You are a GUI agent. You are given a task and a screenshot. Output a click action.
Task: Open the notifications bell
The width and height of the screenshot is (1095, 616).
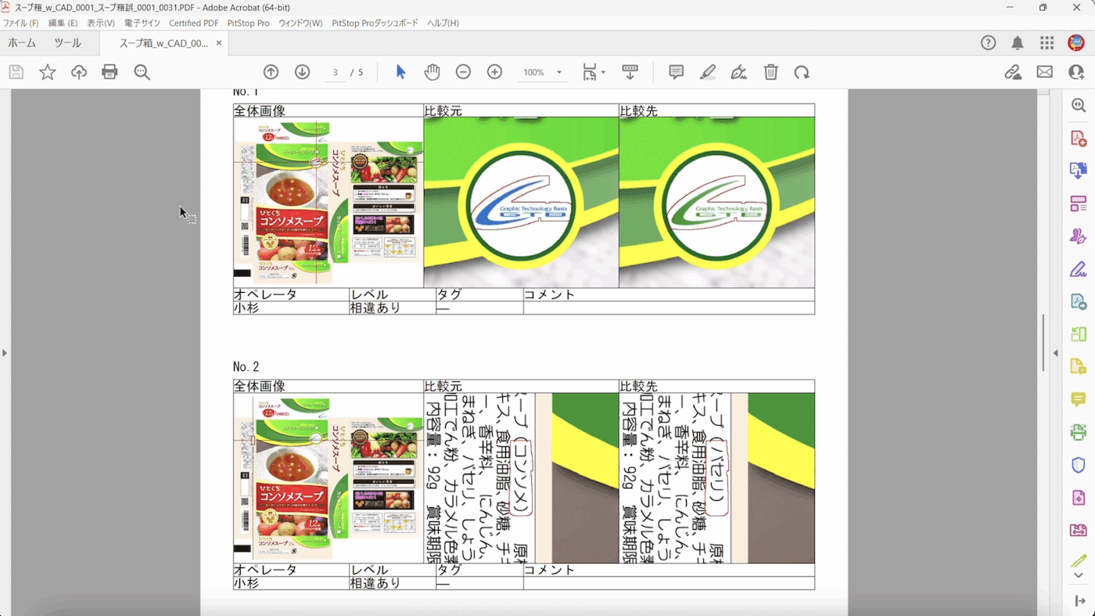[1017, 43]
